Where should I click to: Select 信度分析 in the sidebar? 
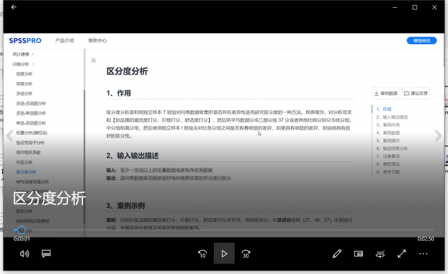(24, 74)
